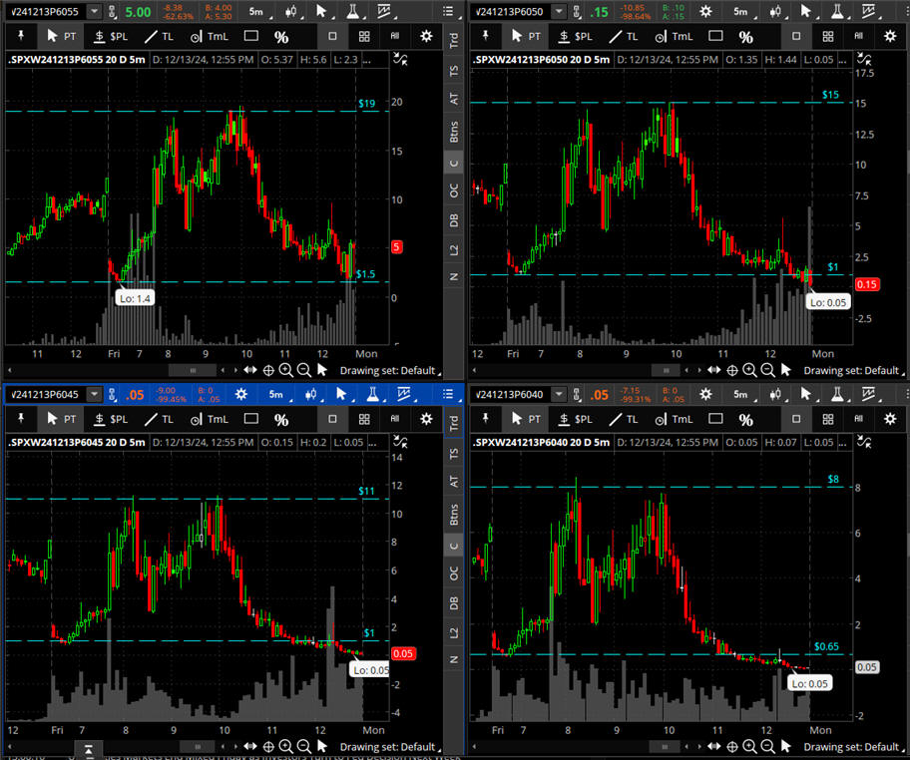Image resolution: width=910 pixels, height=760 pixels.
Task: Open drawing toolbar settings gear in P6055 panel
Action: point(426,36)
